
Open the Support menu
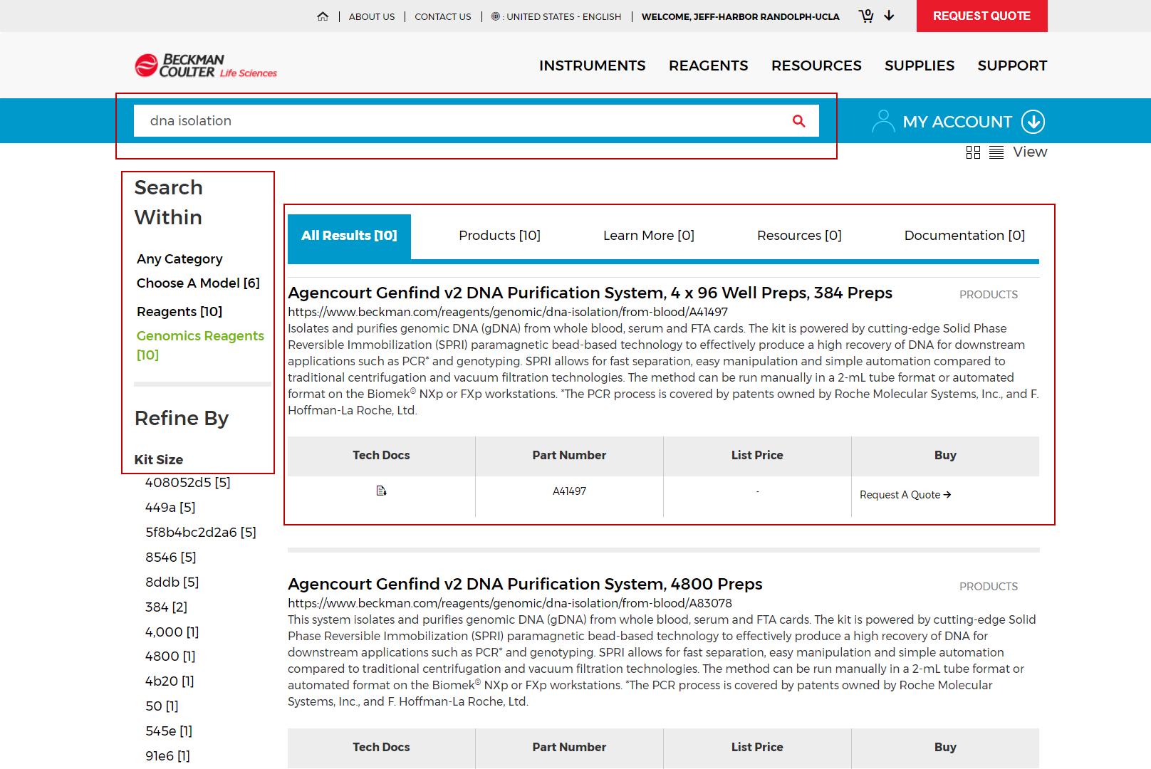pyautogui.click(x=1012, y=66)
